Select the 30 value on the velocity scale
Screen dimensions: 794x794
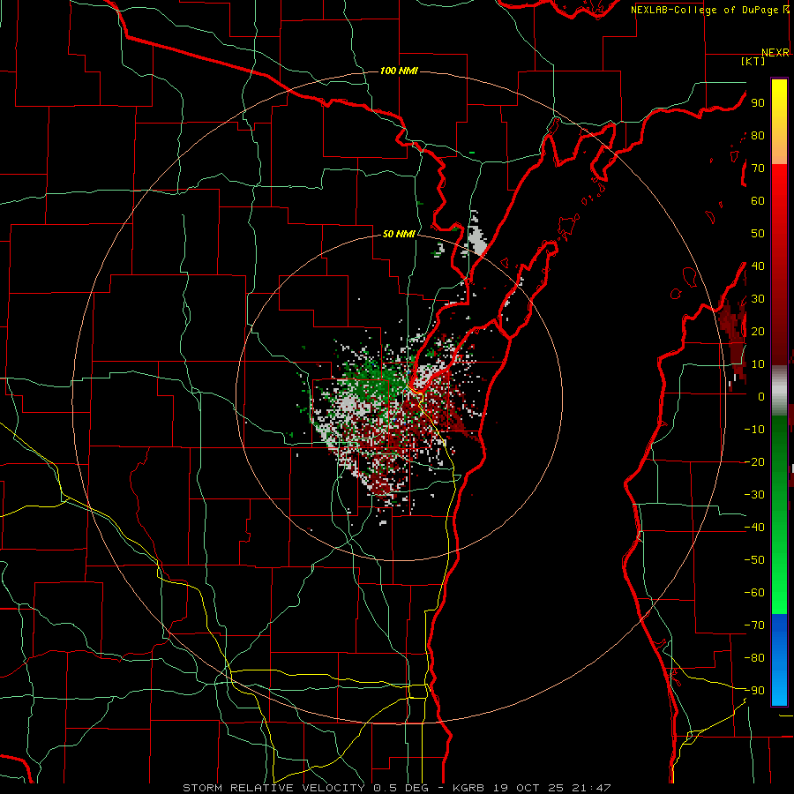[x=758, y=299]
